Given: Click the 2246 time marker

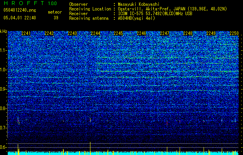Looking at the screenshot, I should [x=141, y=33].
